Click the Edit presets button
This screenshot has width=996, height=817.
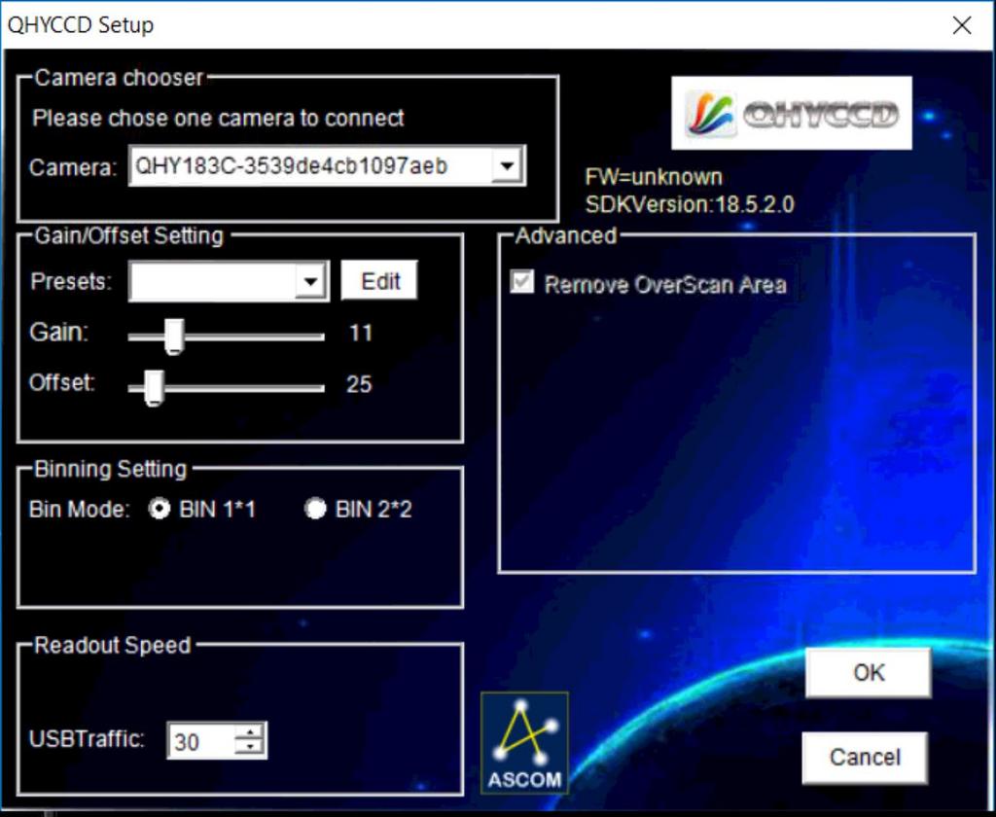[380, 280]
